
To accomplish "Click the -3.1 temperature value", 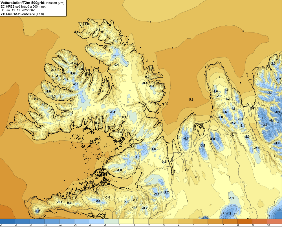I will pos(270,92).
